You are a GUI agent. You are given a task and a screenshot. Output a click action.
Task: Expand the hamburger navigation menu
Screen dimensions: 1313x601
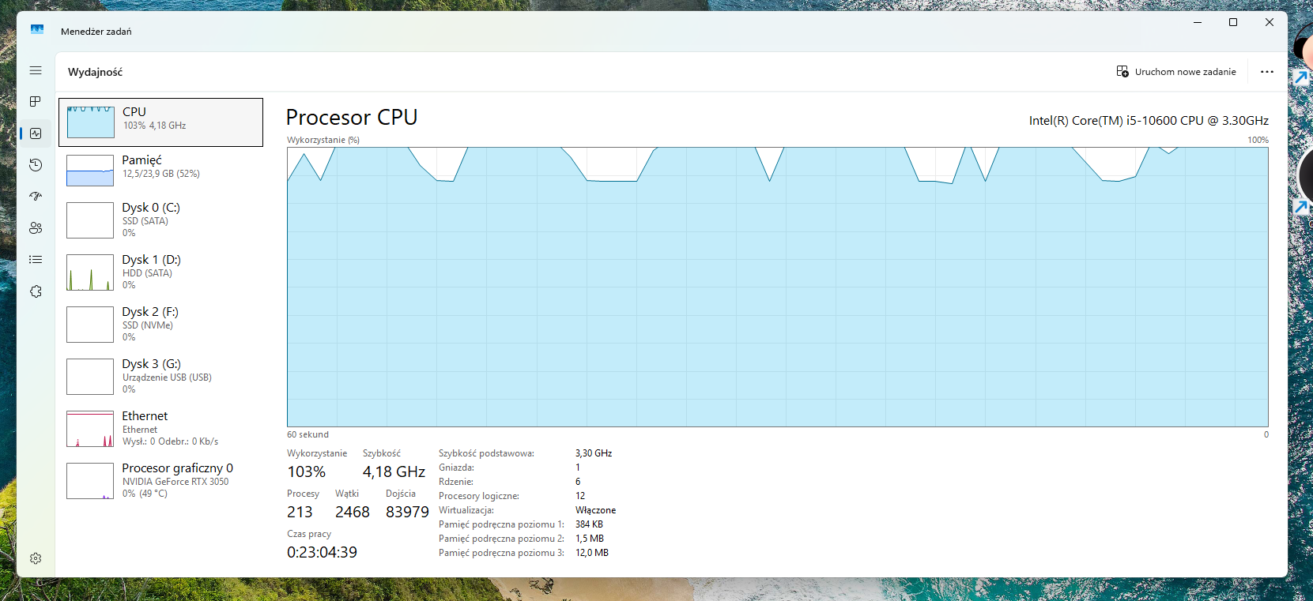36,70
